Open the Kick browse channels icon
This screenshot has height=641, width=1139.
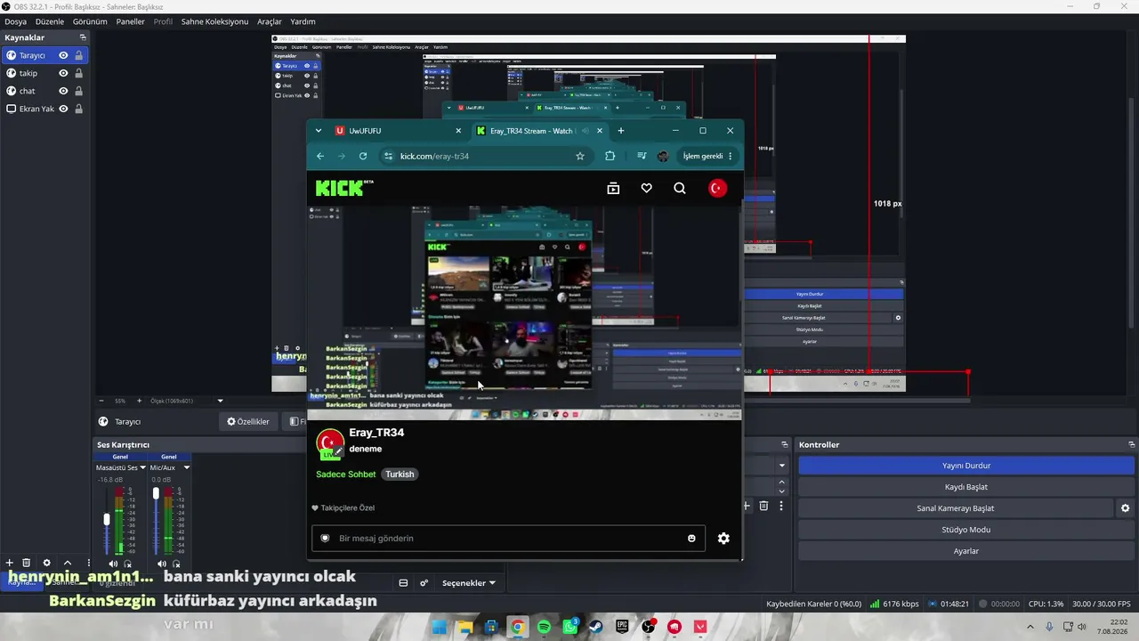tap(613, 188)
